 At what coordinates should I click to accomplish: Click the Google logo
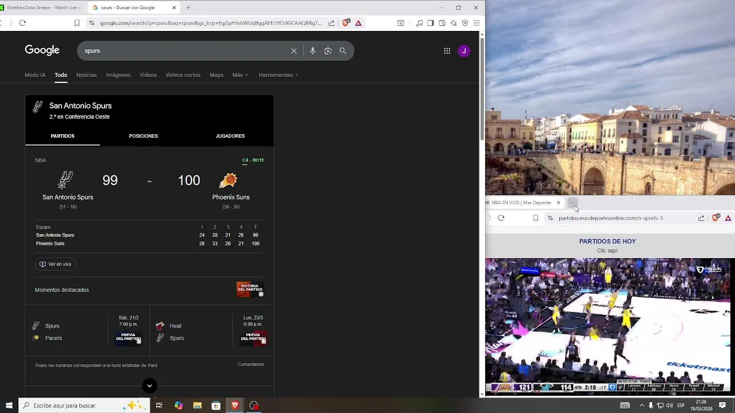coord(42,50)
